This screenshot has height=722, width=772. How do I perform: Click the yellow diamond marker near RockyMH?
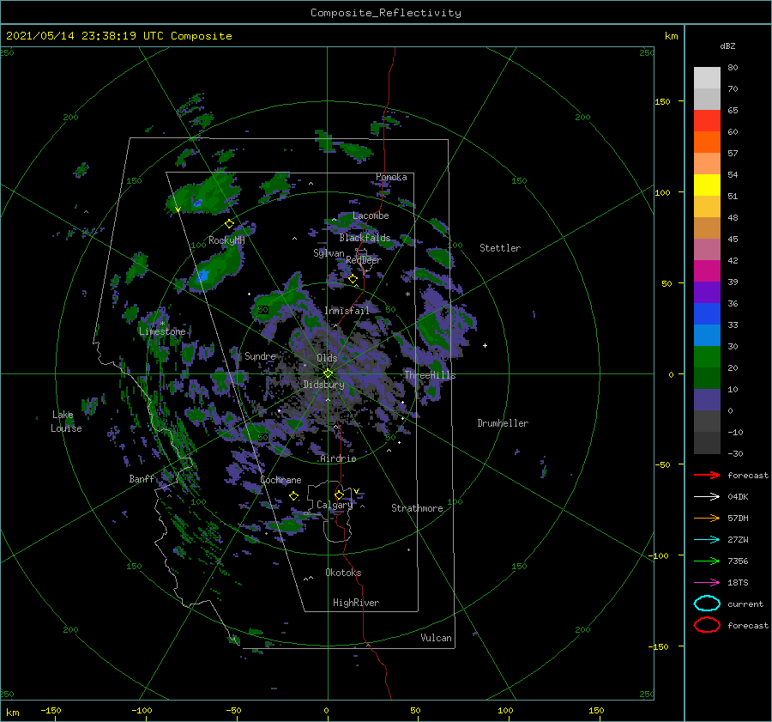tap(229, 224)
